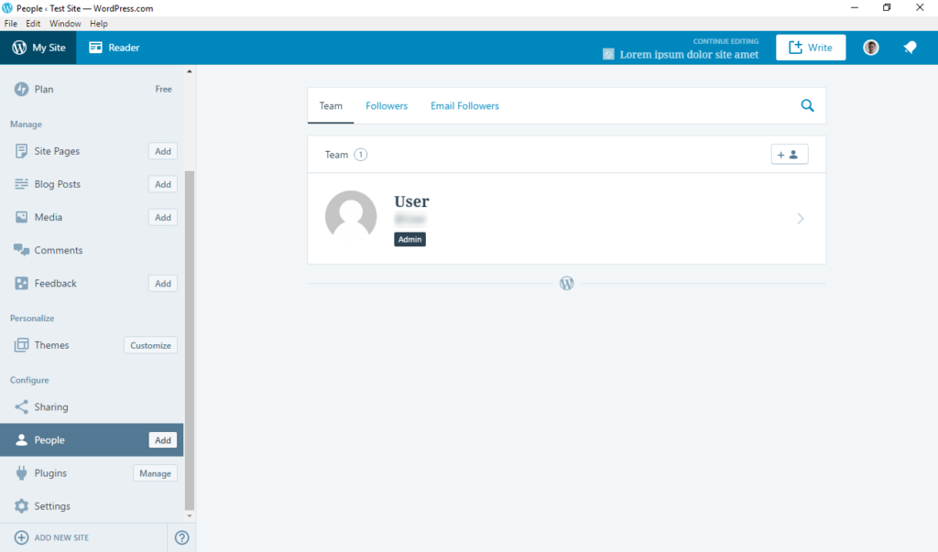Open Settings from the sidebar
This screenshot has width=938, height=552.
pyautogui.click(x=56, y=505)
